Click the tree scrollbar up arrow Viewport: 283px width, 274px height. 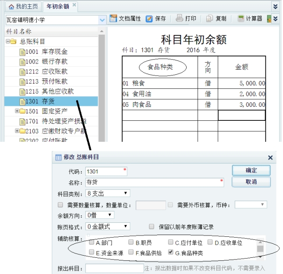(102, 32)
